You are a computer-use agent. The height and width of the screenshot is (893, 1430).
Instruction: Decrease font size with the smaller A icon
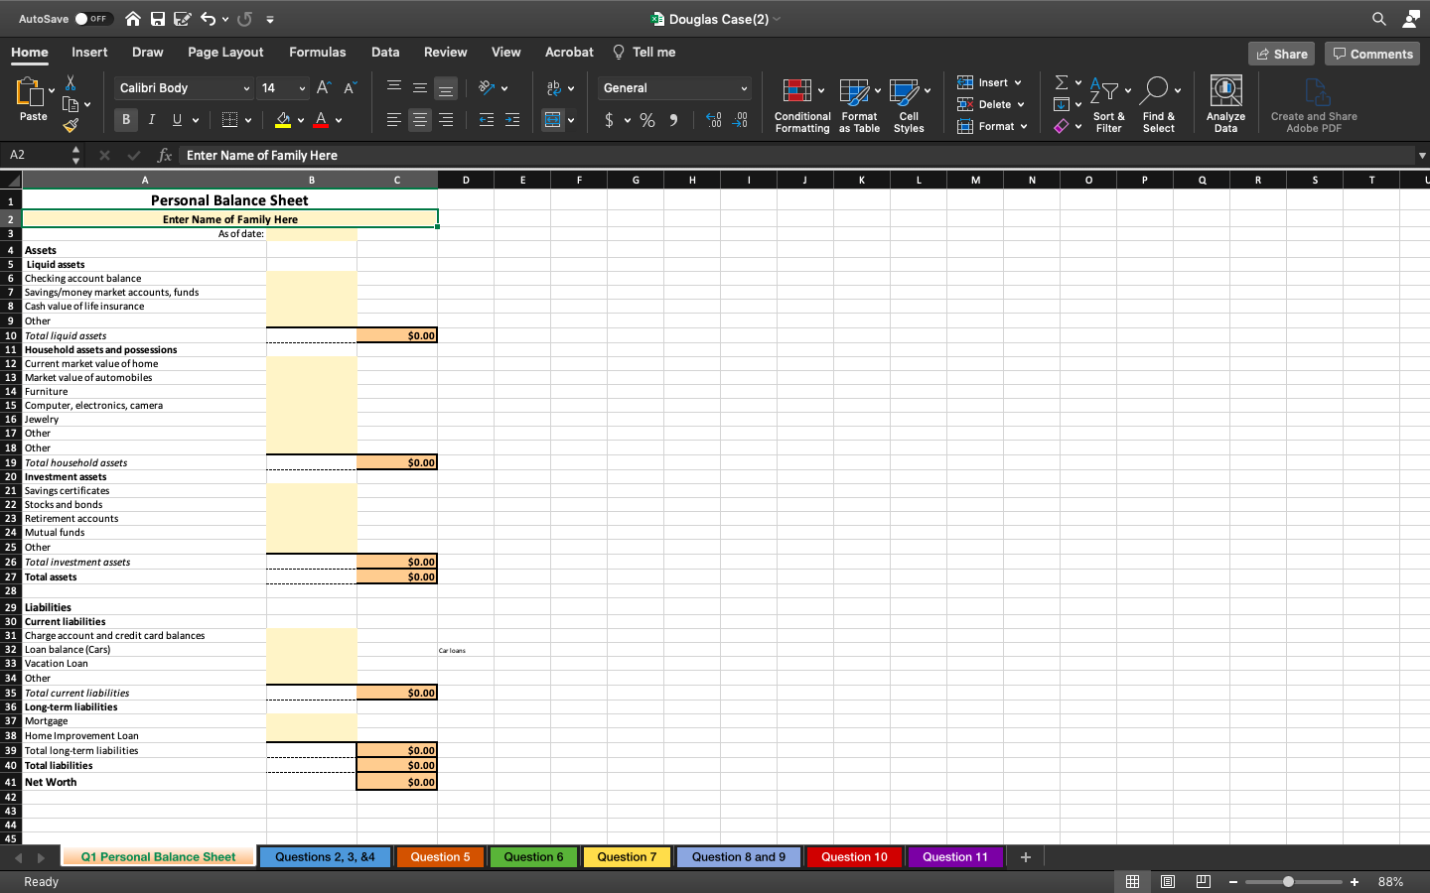350,88
